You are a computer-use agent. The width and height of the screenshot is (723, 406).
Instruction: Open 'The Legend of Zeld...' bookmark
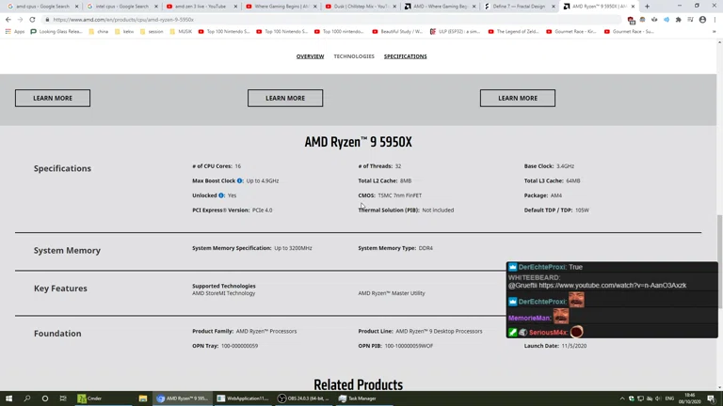point(513,32)
